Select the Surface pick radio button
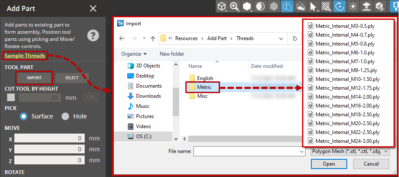Viewport: 399px width, 177px height. pos(24,116)
